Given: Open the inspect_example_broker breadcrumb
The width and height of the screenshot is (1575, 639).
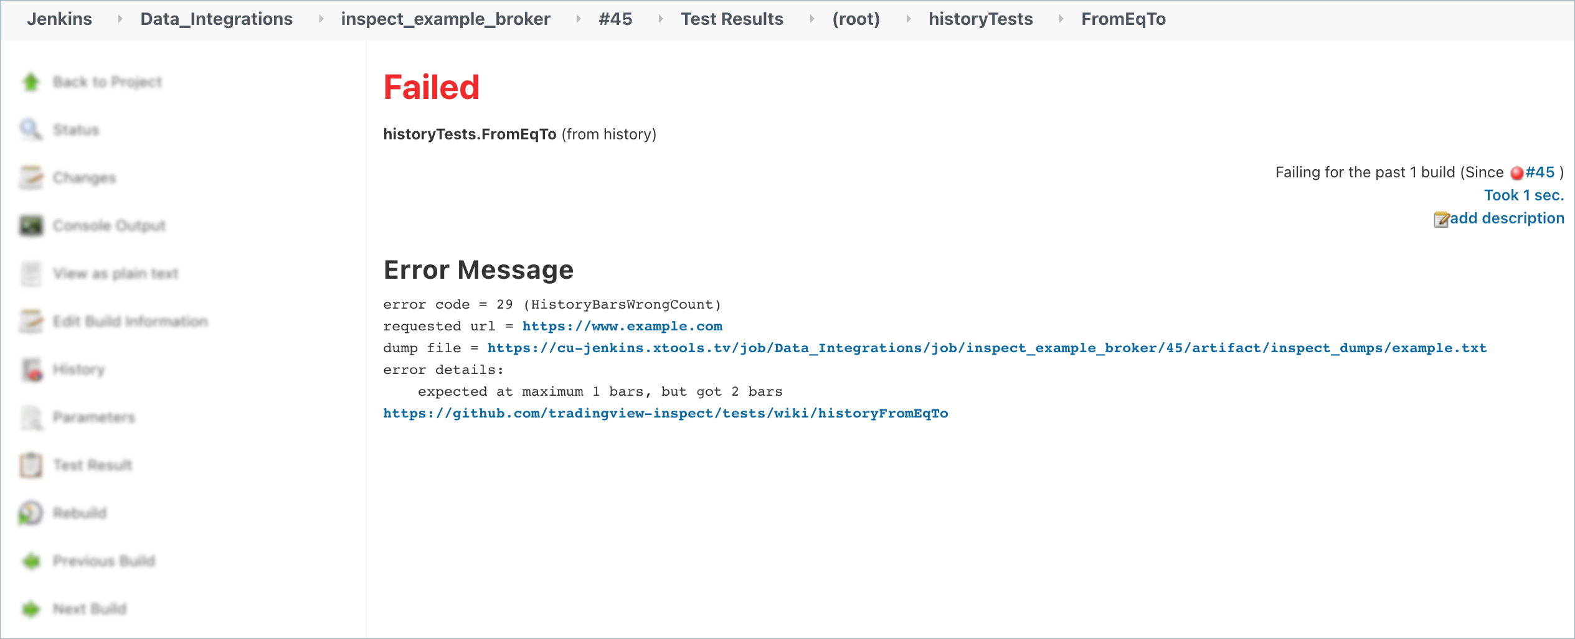Looking at the screenshot, I should [445, 19].
